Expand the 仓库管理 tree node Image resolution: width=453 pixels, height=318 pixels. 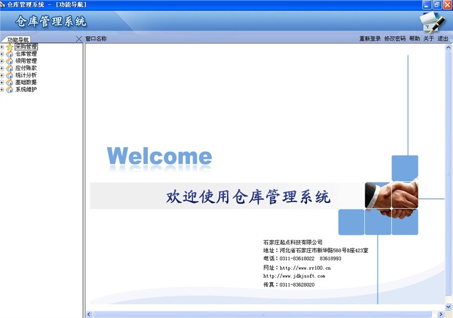pos(2,54)
